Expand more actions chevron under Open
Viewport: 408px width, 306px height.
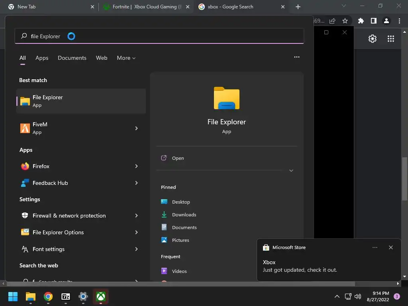pos(291,171)
